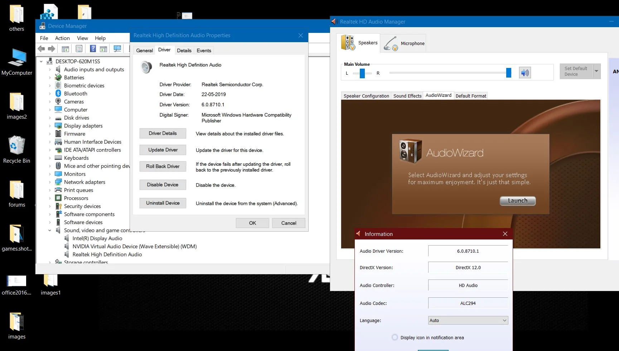Switch to the General tab in Properties

click(x=145, y=51)
